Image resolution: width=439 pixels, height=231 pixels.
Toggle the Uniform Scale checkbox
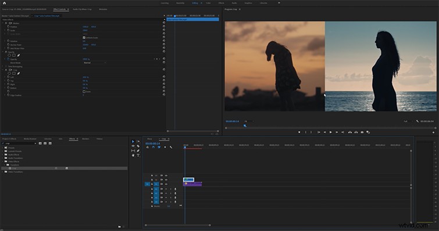pos(84,37)
